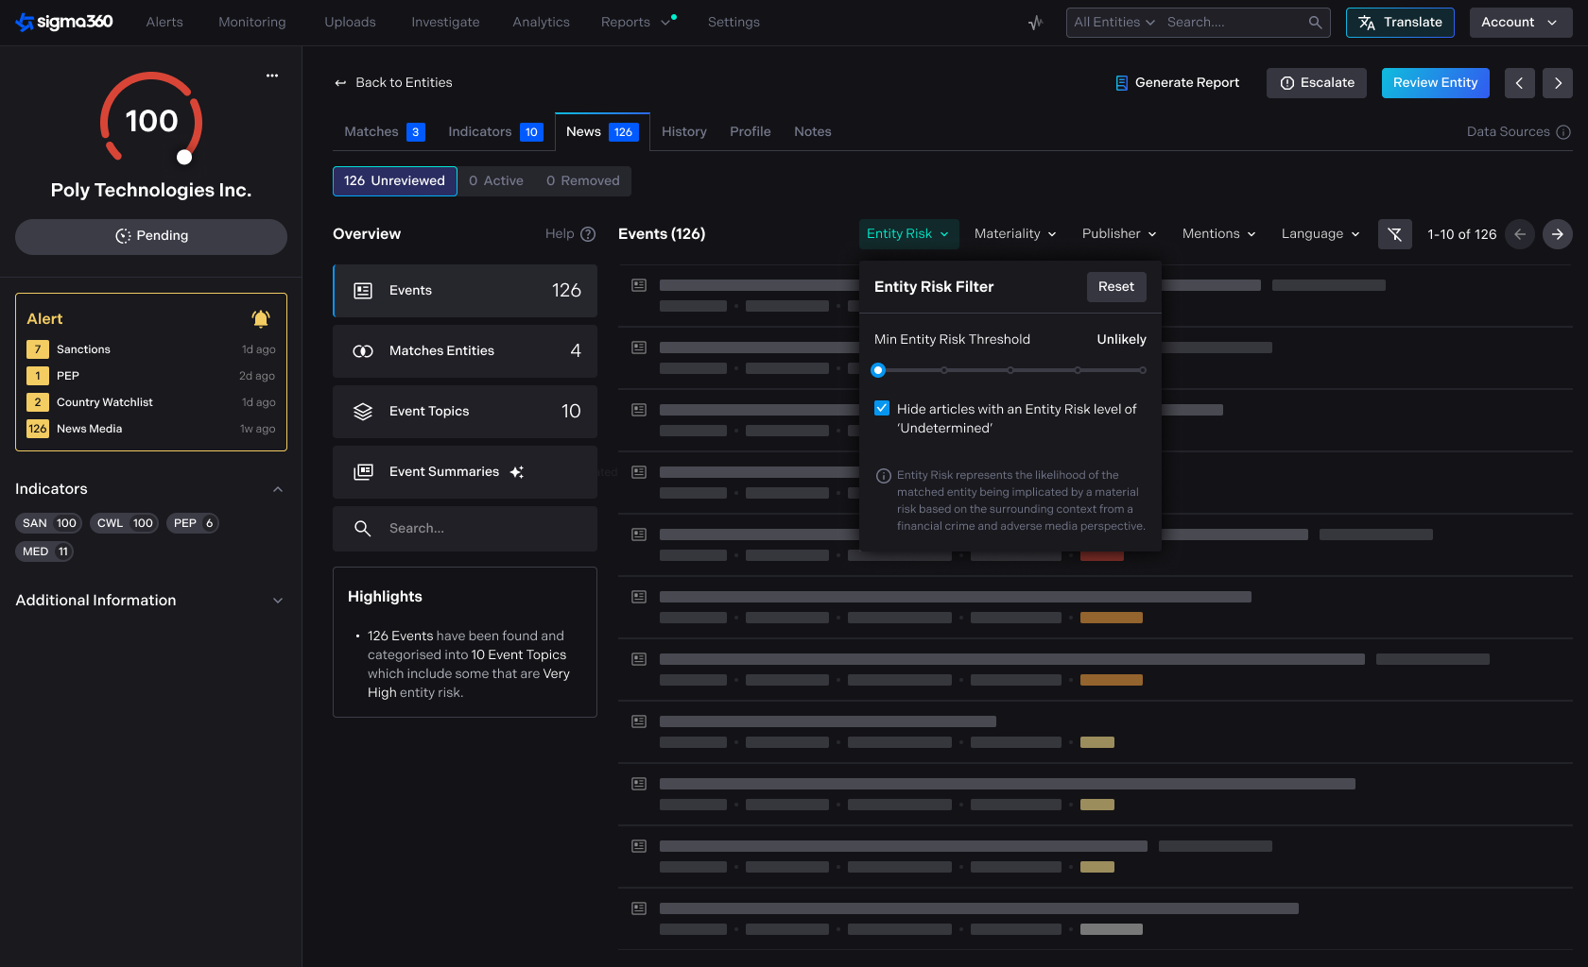Screen dimensions: 1588x967
Task: Open the Mentions filter dropdown
Action: (x=1218, y=234)
